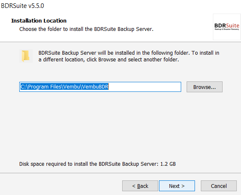This screenshot has width=241, height=195.
Task: Go to the Next installer step
Action: [177, 186]
